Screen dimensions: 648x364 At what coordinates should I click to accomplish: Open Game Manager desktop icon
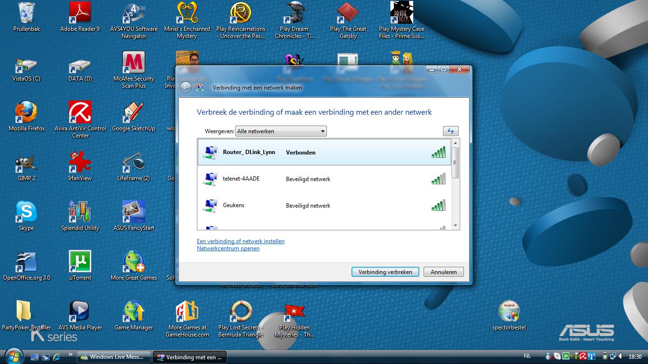pos(134,316)
